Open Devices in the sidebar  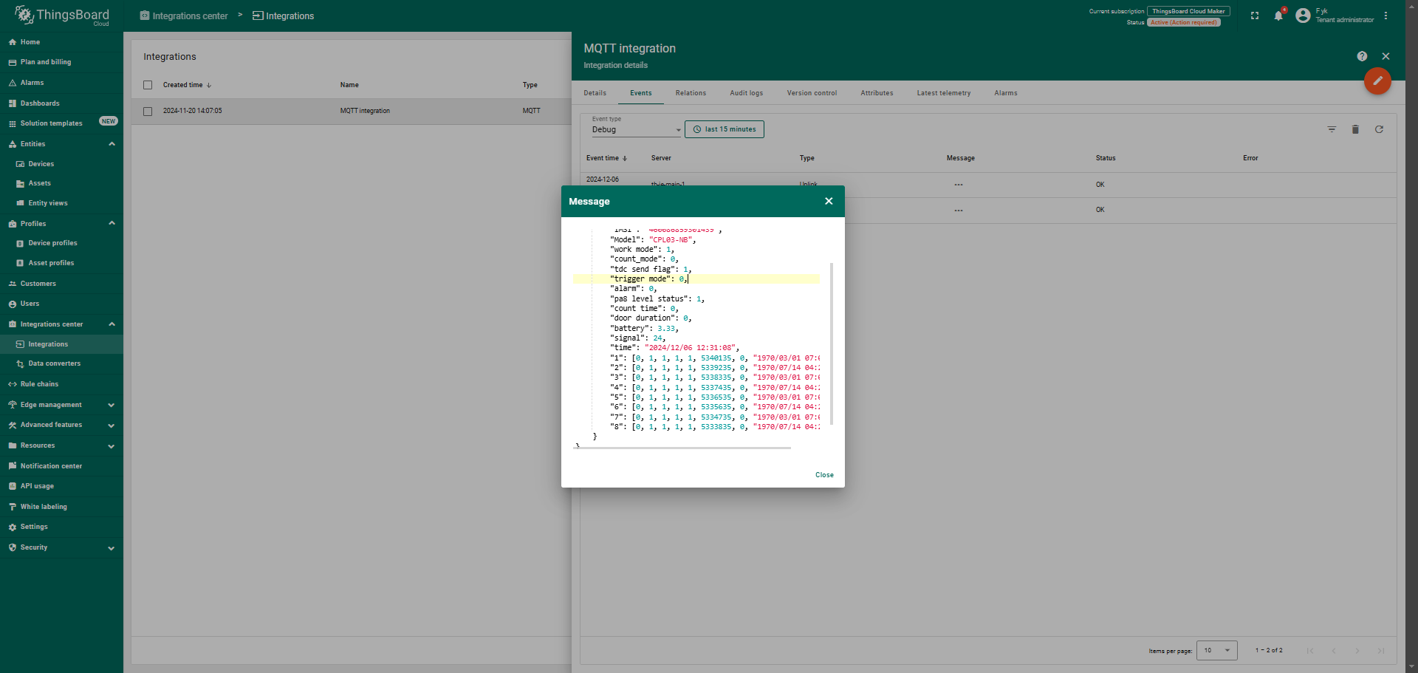(61, 164)
